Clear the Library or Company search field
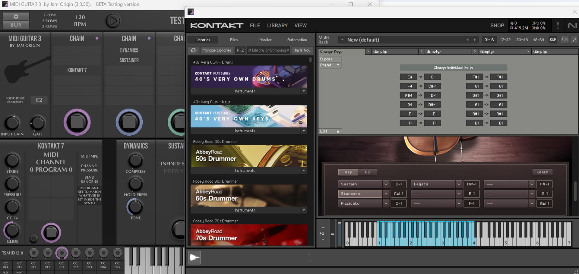 pos(288,50)
